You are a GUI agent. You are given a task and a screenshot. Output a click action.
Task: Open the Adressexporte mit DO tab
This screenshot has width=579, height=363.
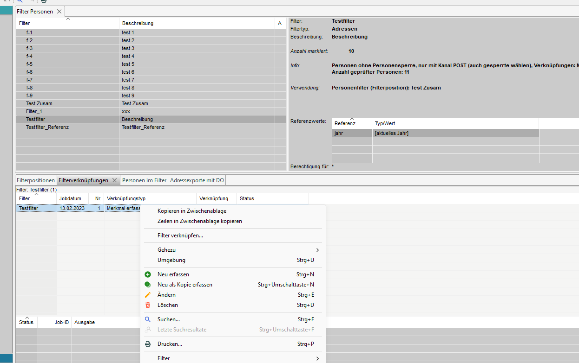coord(197,180)
